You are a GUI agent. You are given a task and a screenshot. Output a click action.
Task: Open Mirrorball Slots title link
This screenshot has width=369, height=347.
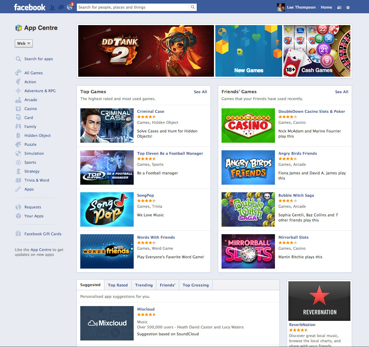pyautogui.click(x=293, y=237)
